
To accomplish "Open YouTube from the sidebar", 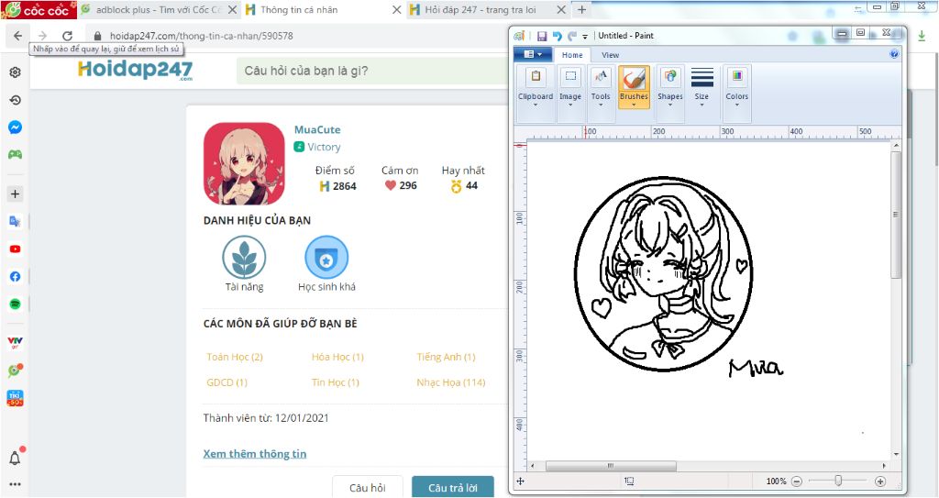I will pyautogui.click(x=15, y=249).
